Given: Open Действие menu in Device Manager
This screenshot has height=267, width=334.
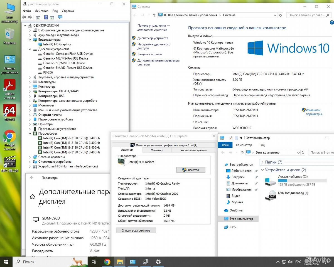Looking at the screenshot, I should click(x=42, y=11).
